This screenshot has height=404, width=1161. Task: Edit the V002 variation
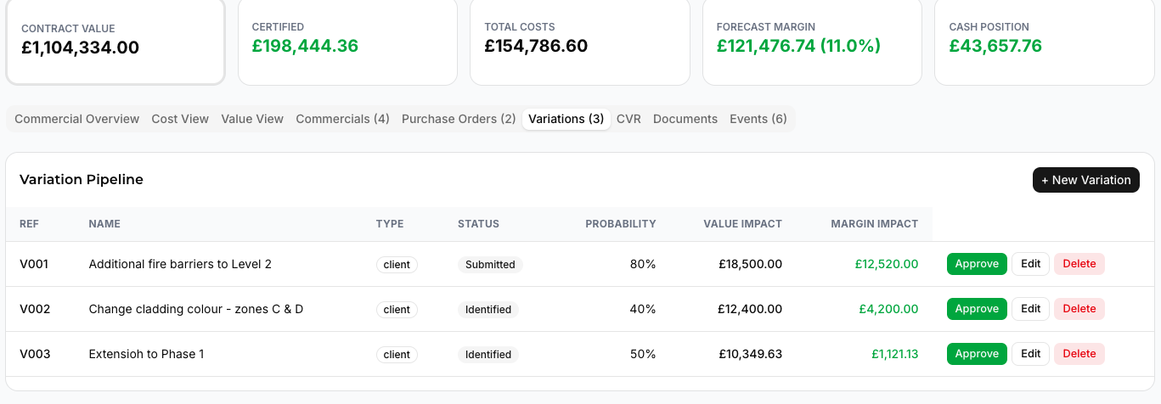click(1030, 309)
